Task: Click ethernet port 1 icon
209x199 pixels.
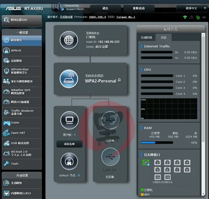Action: click(158, 162)
